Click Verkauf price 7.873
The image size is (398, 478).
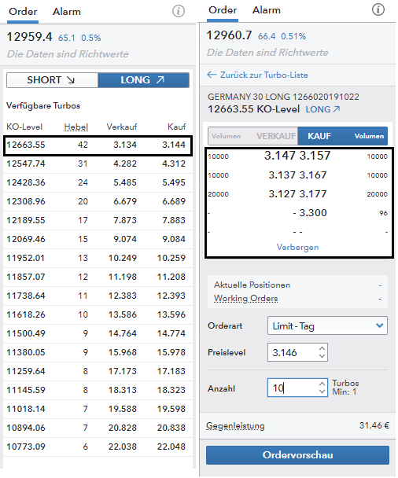click(x=125, y=221)
